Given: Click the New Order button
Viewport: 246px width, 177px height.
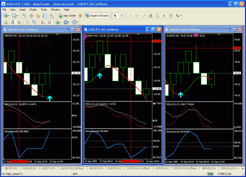Looking at the screenshot, I should [x=67, y=16].
